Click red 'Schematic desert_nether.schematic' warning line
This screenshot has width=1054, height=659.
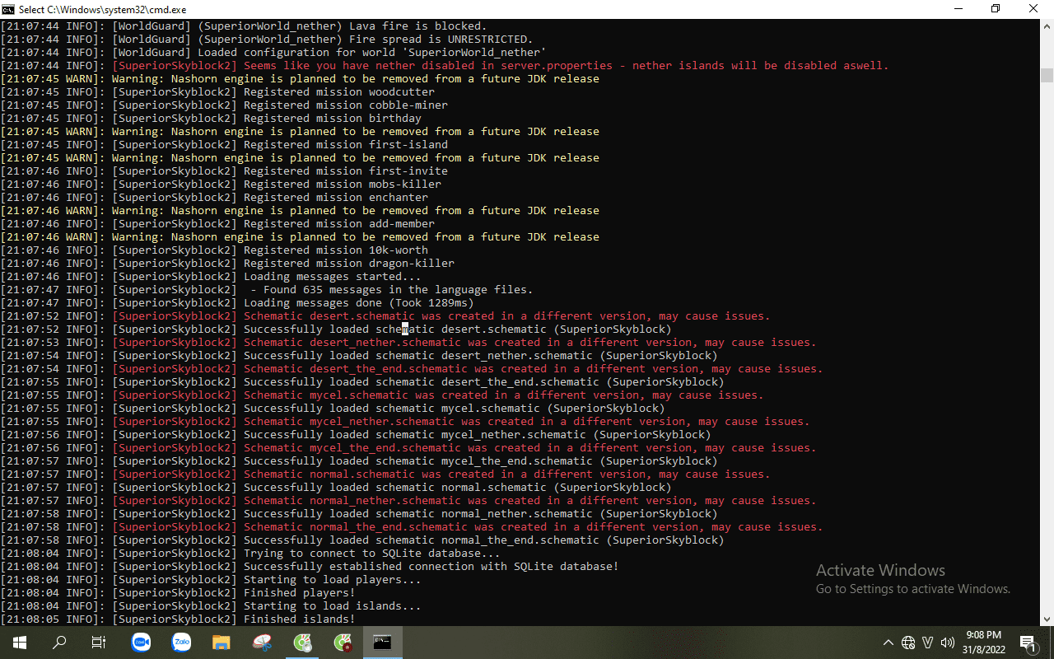pos(408,343)
